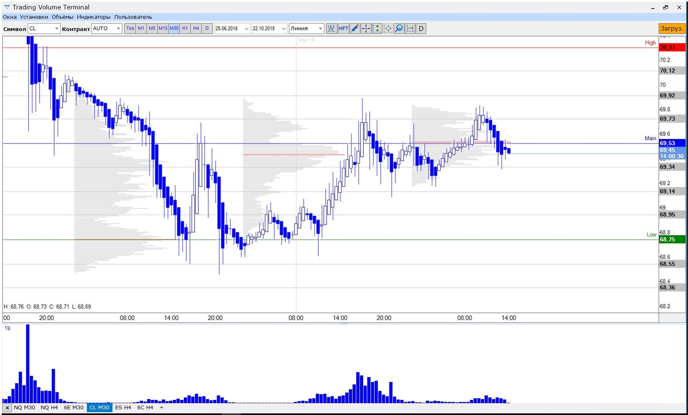Switch to M15 timeframe
The image size is (688, 415).
[x=163, y=28]
